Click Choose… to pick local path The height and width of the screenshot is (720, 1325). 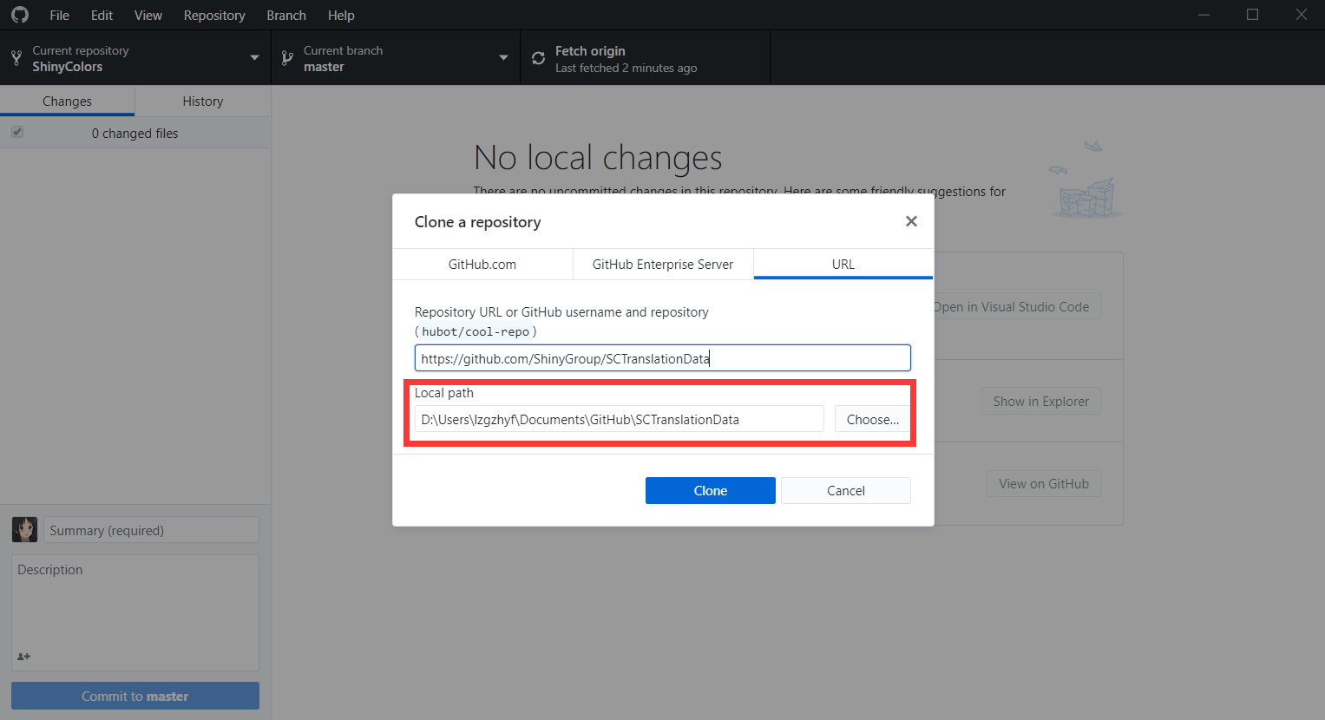coord(873,419)
